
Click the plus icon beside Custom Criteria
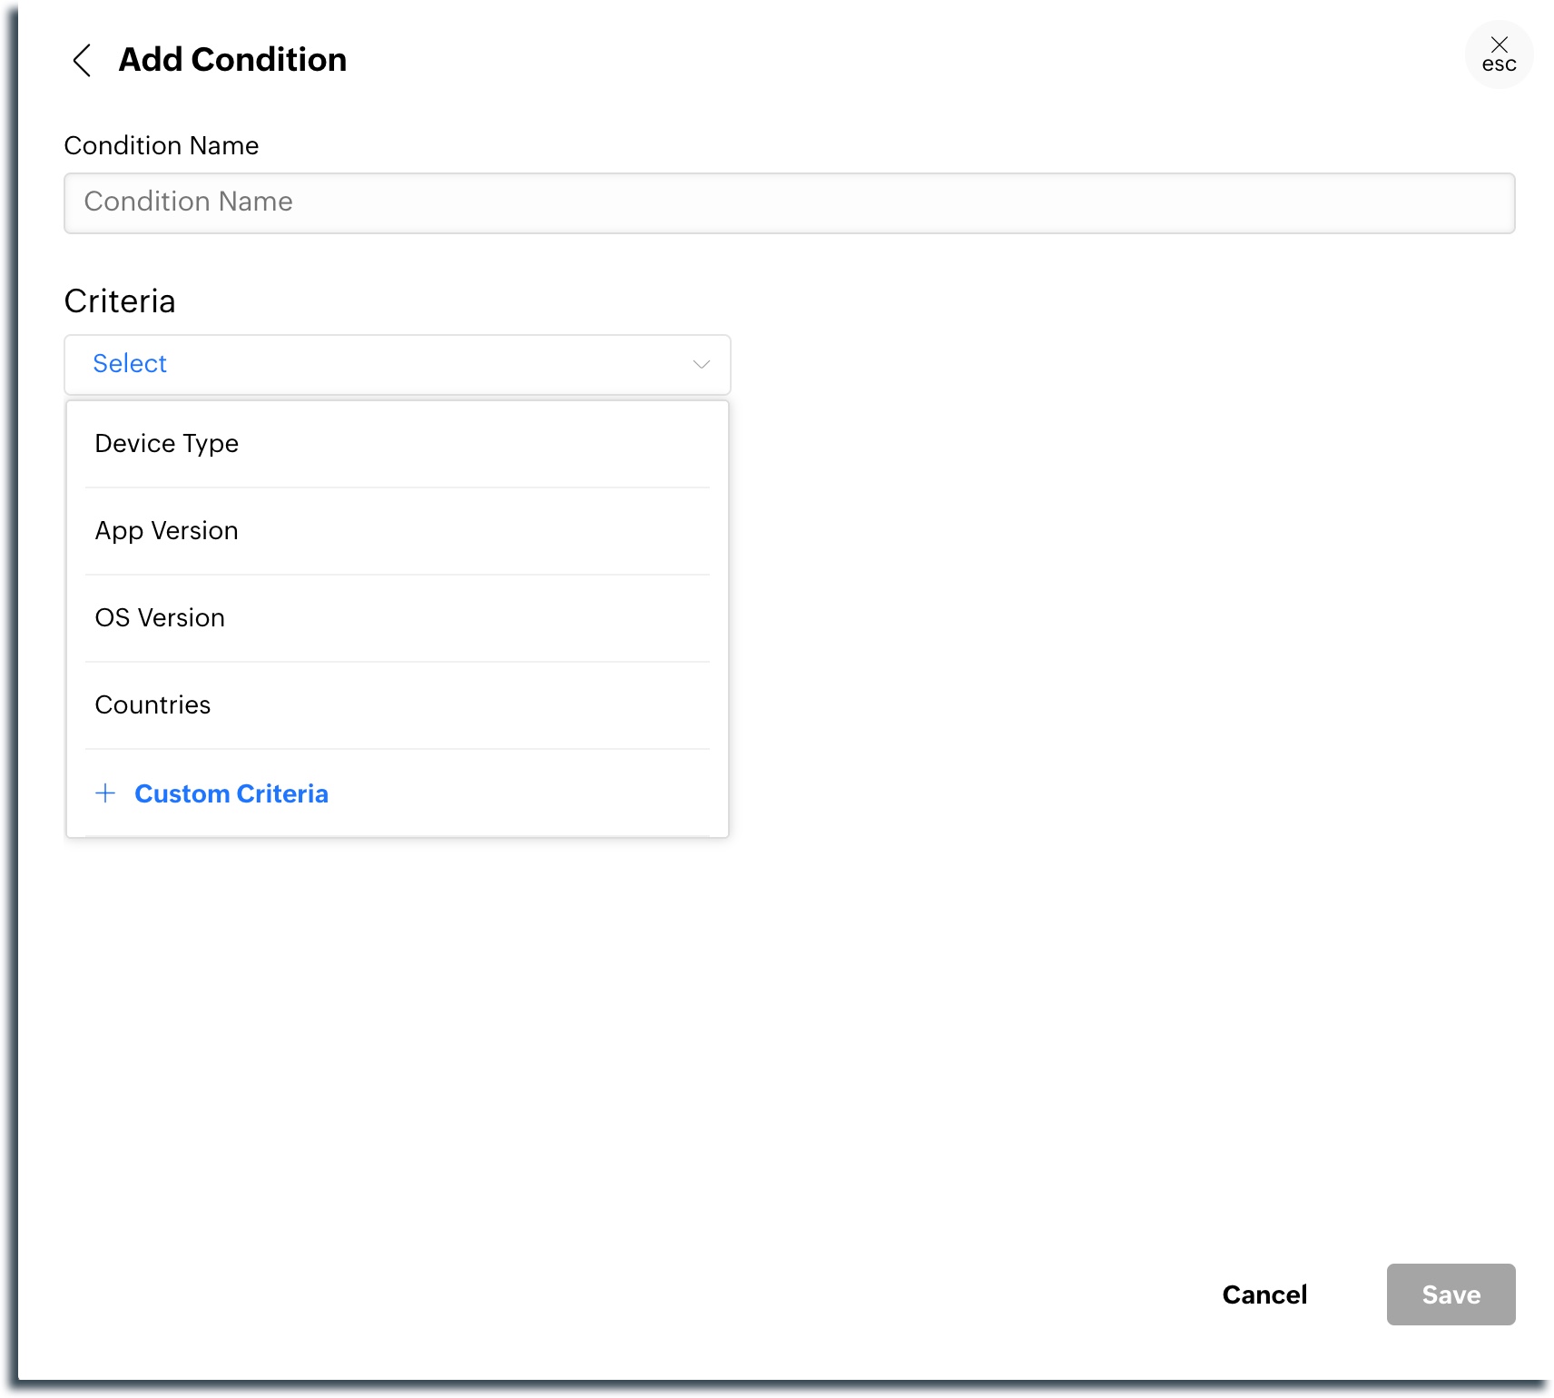point(105,793)
